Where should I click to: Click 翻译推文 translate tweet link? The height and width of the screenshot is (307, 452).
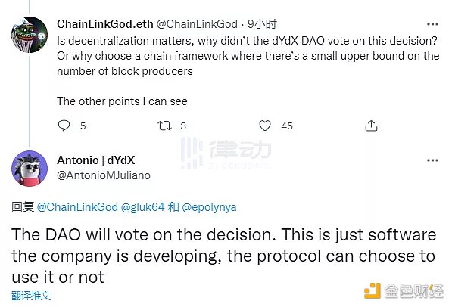pos(31,296)
